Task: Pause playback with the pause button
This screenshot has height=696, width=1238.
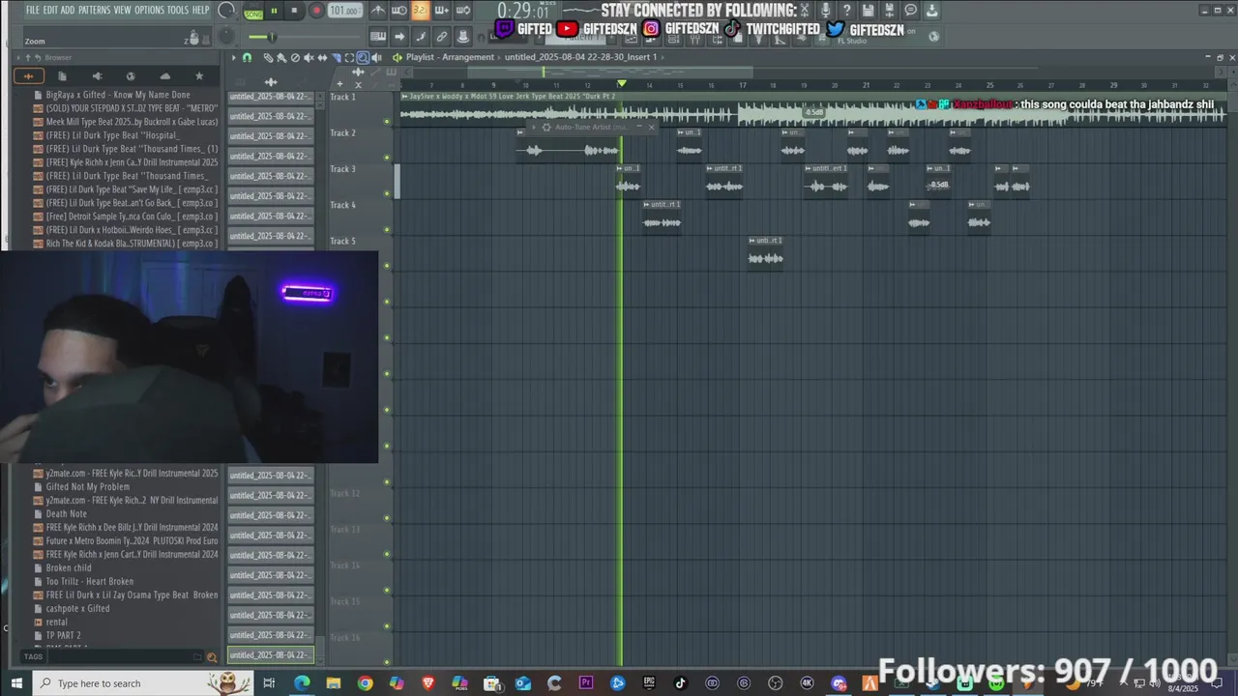Action: coord(274,11)
